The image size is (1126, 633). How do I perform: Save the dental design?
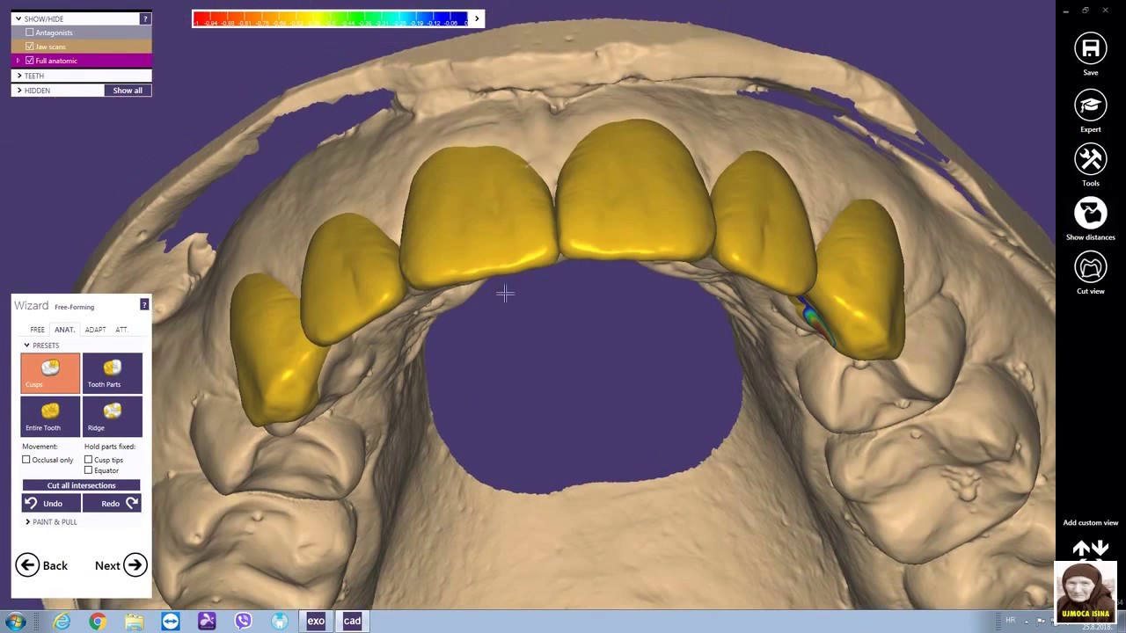[x=1090, y=48]
